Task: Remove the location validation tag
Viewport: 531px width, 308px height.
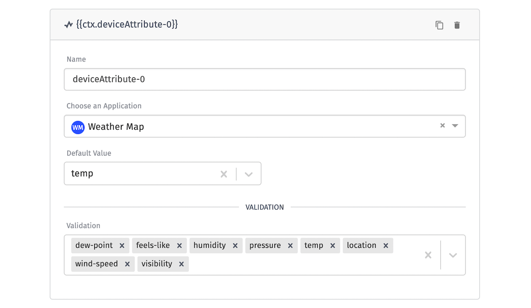Action: (386, 246)
